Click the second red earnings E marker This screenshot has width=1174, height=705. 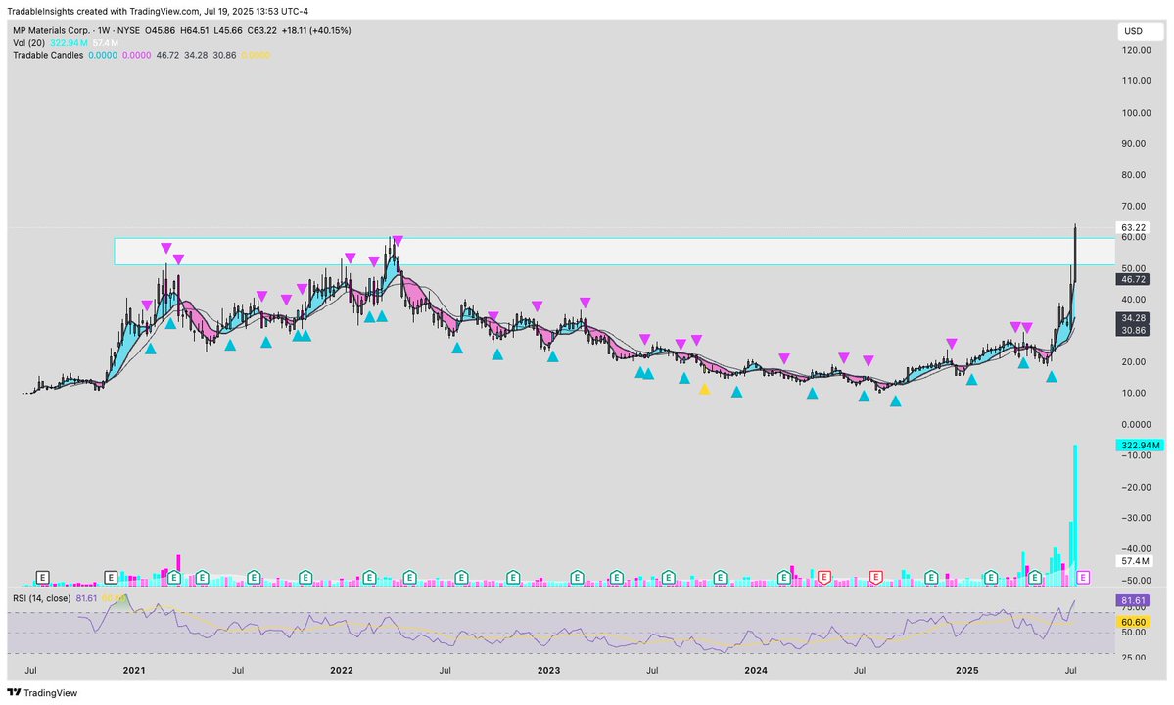coord(876,577)
